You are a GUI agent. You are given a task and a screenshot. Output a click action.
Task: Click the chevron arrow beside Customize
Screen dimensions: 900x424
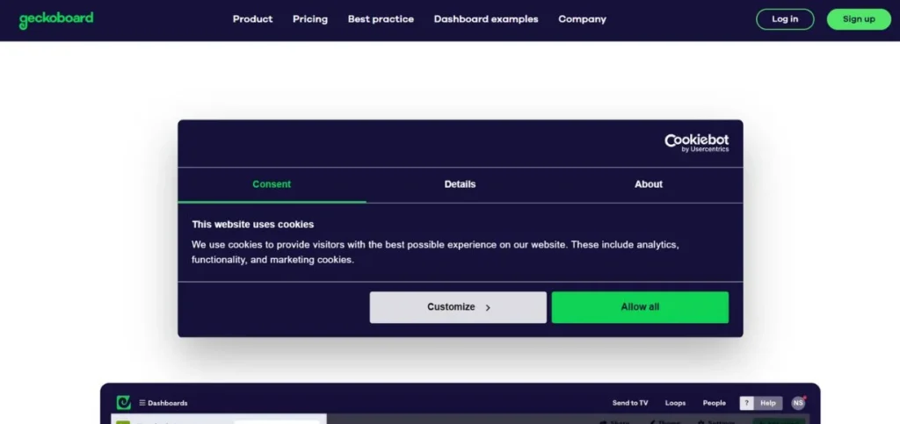point(488,308)
